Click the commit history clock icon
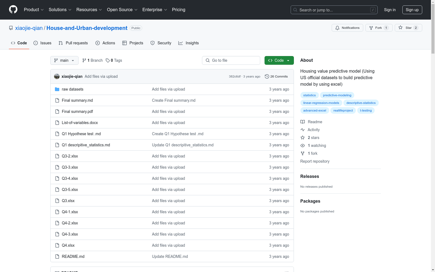Image resolution: width=435 pixels, height=272 pixels. [267, 76]
